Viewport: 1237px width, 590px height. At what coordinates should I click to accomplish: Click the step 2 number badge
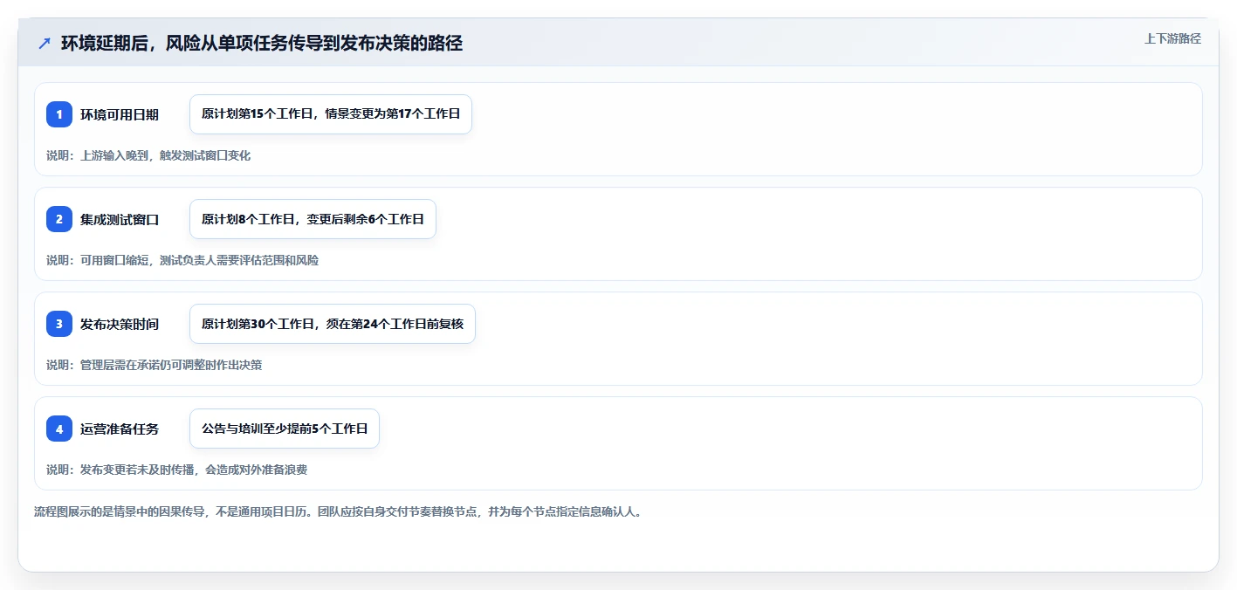[59, 219]
